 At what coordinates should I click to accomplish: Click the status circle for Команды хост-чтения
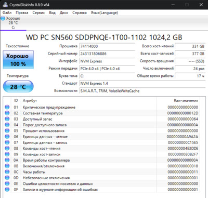pyautogui.click(x=7, y=149)
